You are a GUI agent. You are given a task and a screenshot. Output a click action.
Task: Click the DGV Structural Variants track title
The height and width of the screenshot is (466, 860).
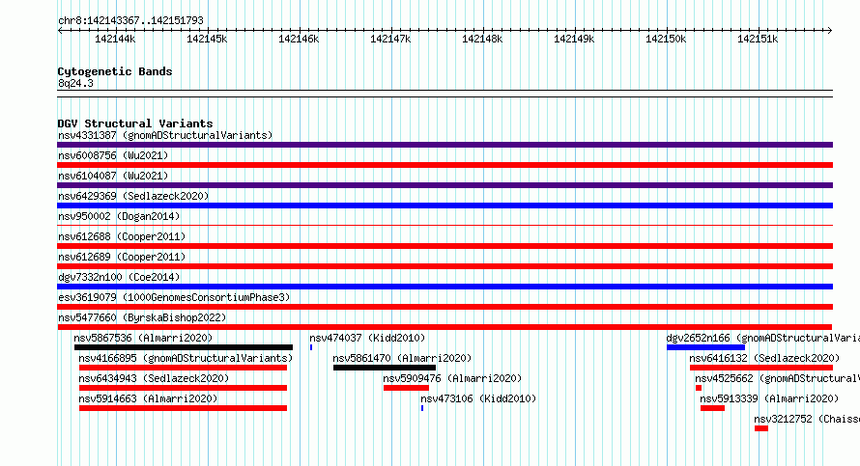tap(135, 123)
